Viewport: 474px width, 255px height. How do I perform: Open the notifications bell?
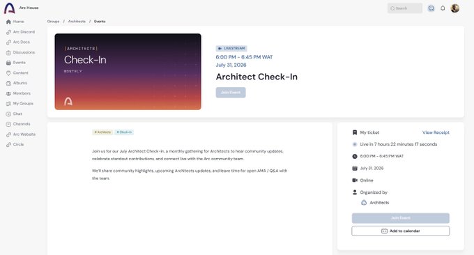[443, 8]
